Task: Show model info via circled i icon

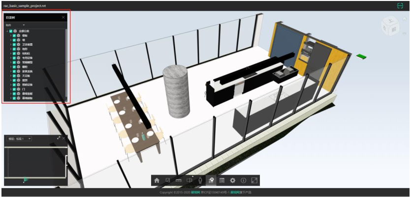Action: coord(244,180)
